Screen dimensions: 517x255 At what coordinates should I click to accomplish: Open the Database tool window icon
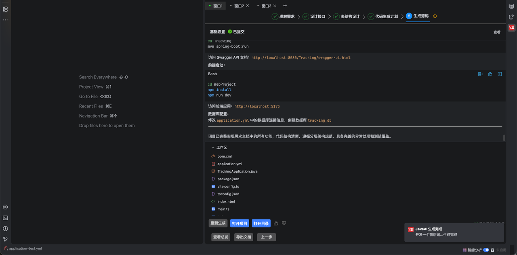pos(511,6)
